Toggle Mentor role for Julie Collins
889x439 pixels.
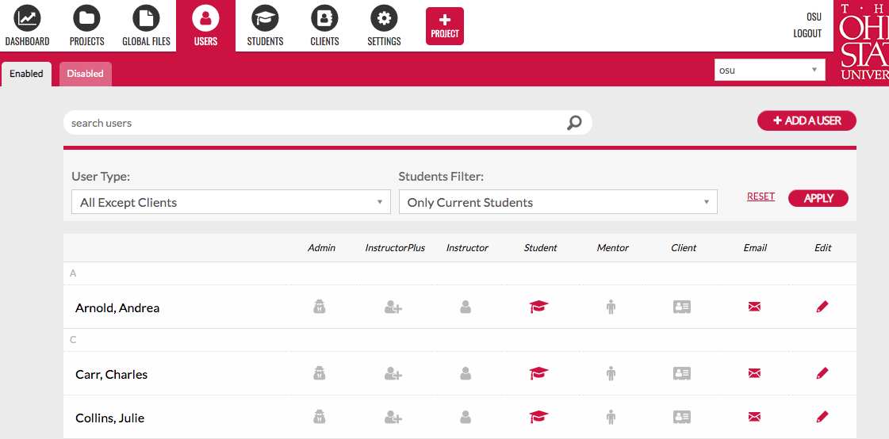click(611, 417)
